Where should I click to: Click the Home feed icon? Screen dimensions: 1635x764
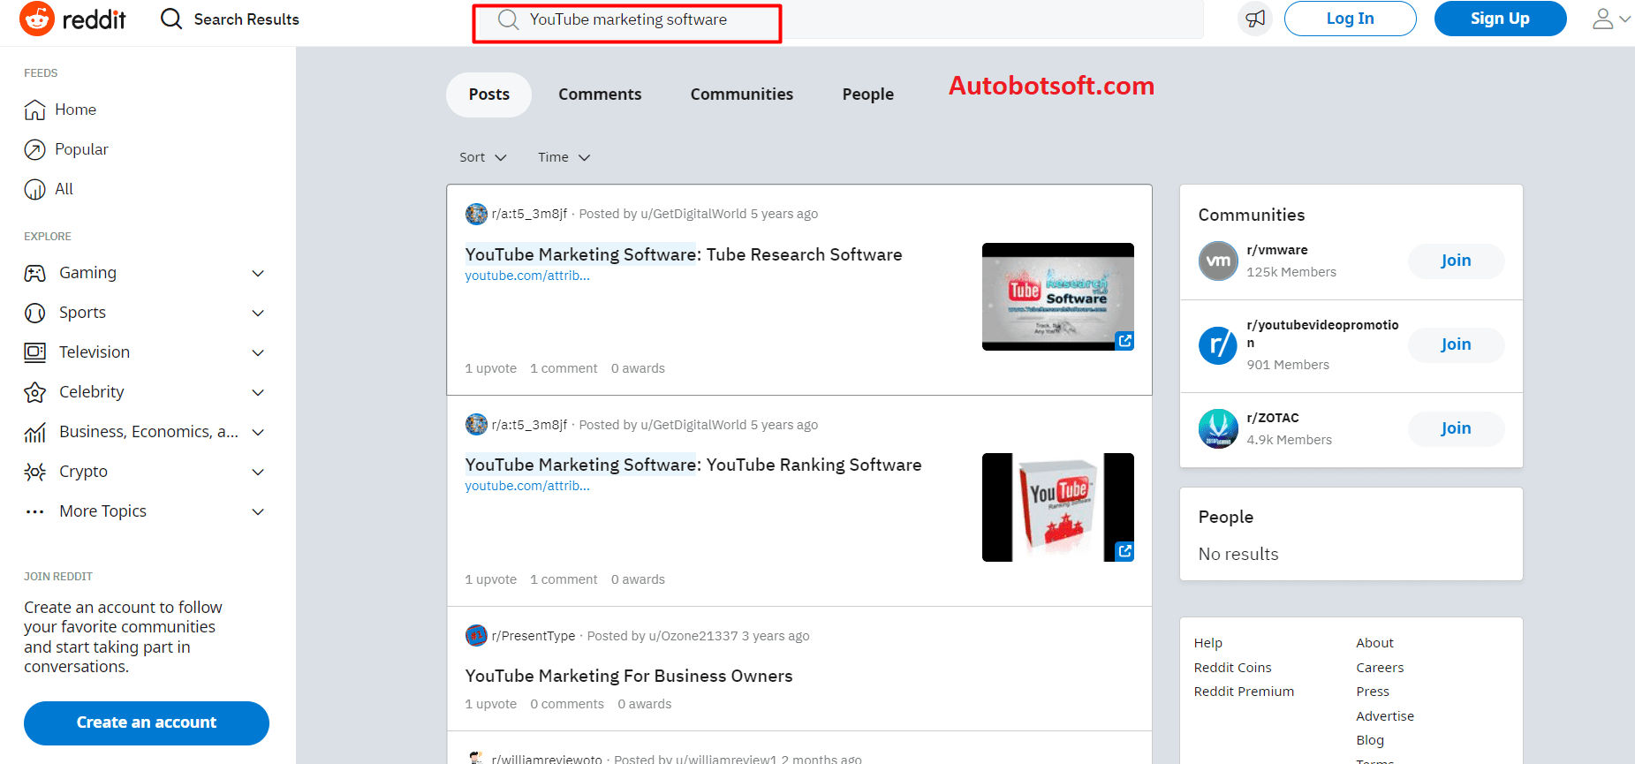34,110
